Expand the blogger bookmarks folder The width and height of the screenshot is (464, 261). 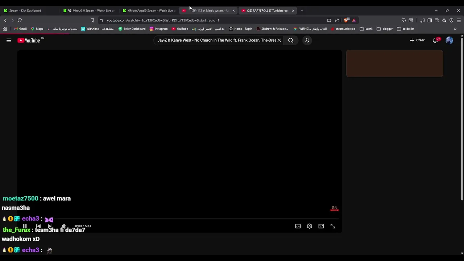coord(385,29)
